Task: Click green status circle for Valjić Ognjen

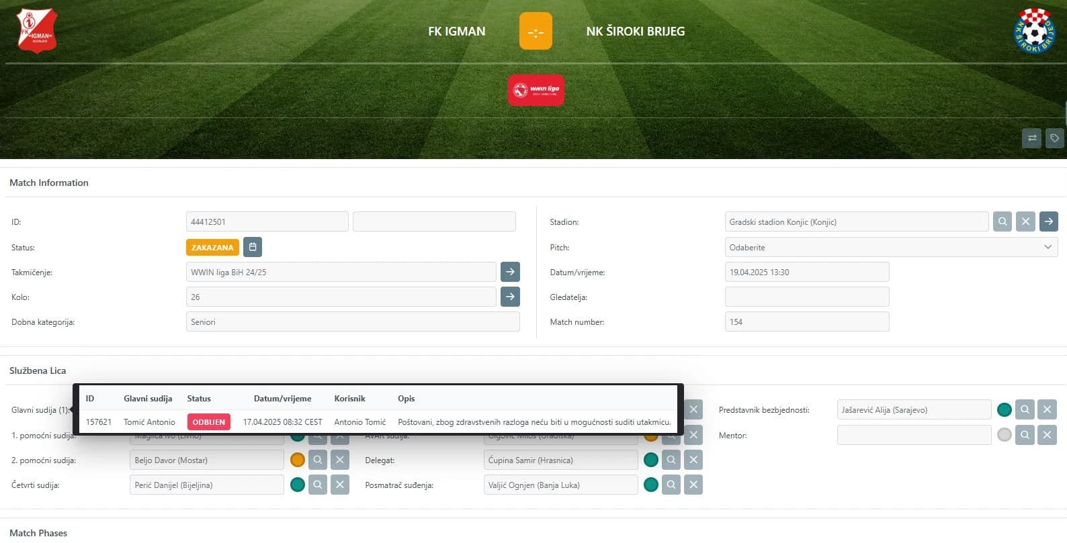Action: point(651,485)
